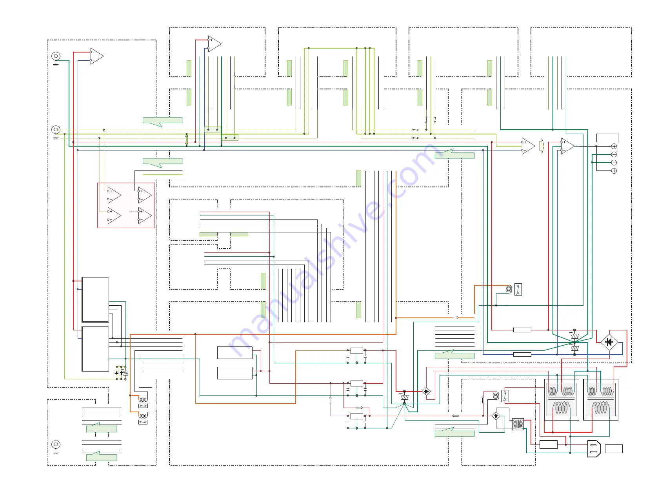667x495 pixels.
Task: Select the upper blank component box near the orange loop
Action: 235,353
